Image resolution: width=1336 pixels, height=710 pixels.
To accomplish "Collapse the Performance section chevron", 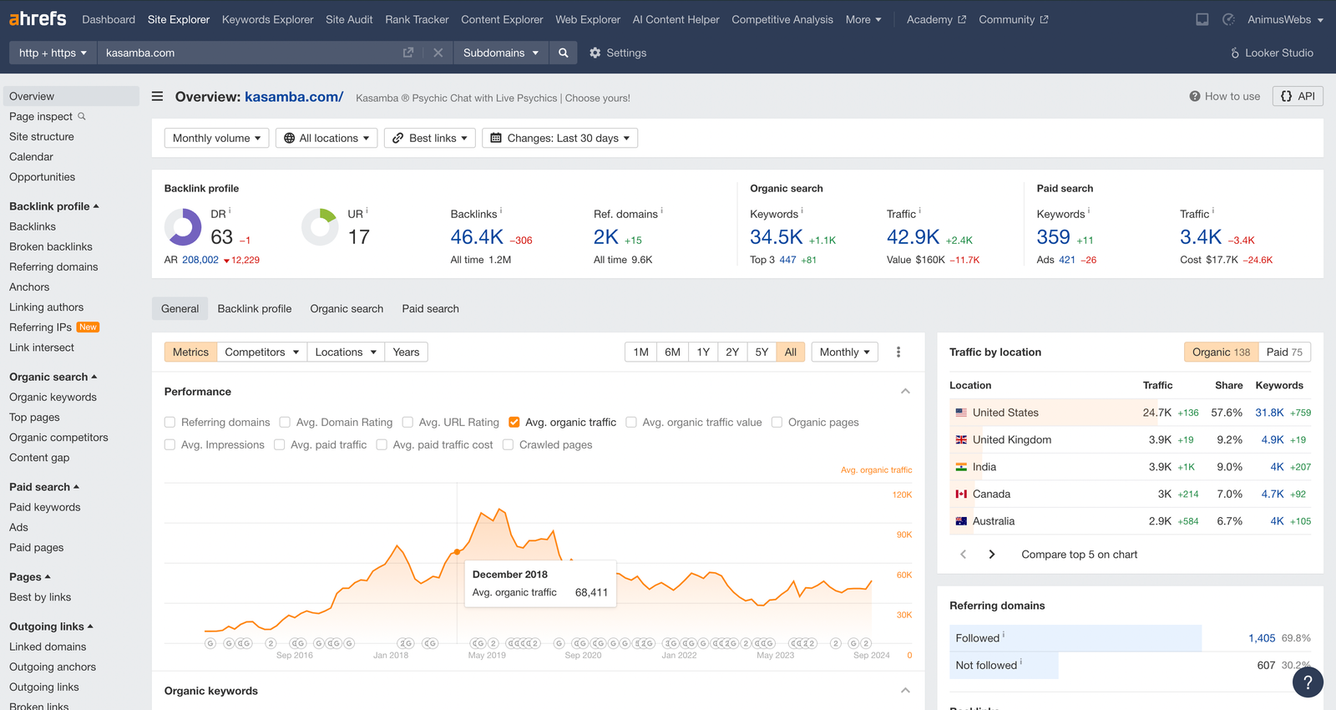I will [x=905, y=391].
